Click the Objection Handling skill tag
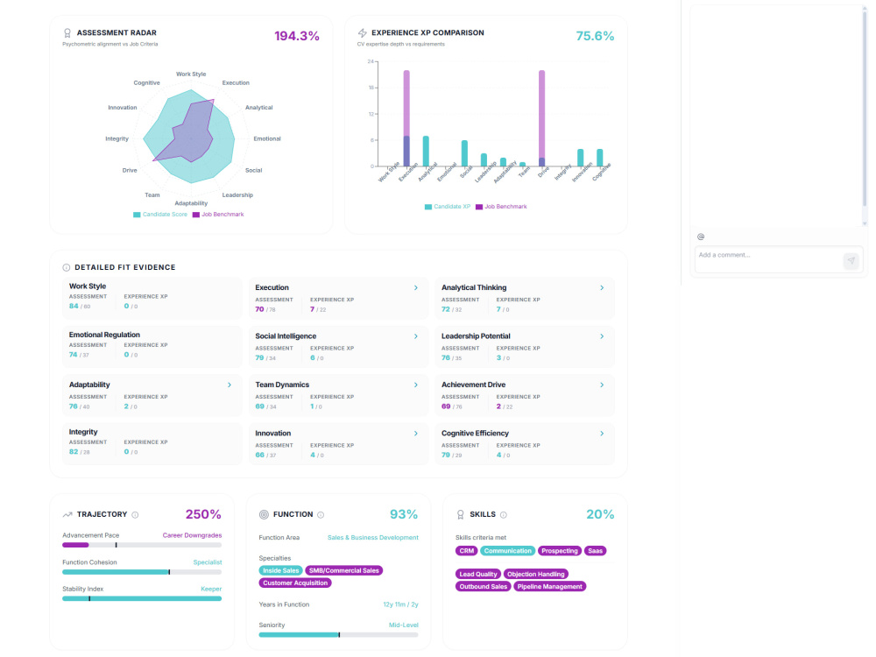This screenshot has height=657, width=876. point(536,575)
